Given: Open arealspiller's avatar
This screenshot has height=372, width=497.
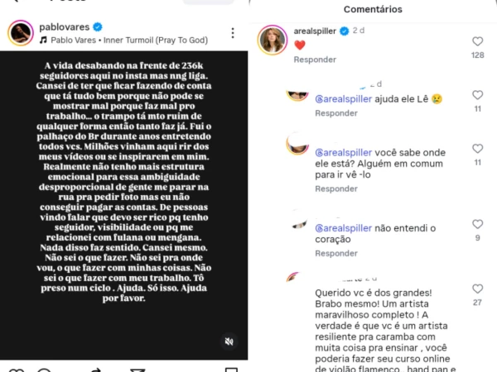Looking at the screenshot, I should click(x=273, y=40).
